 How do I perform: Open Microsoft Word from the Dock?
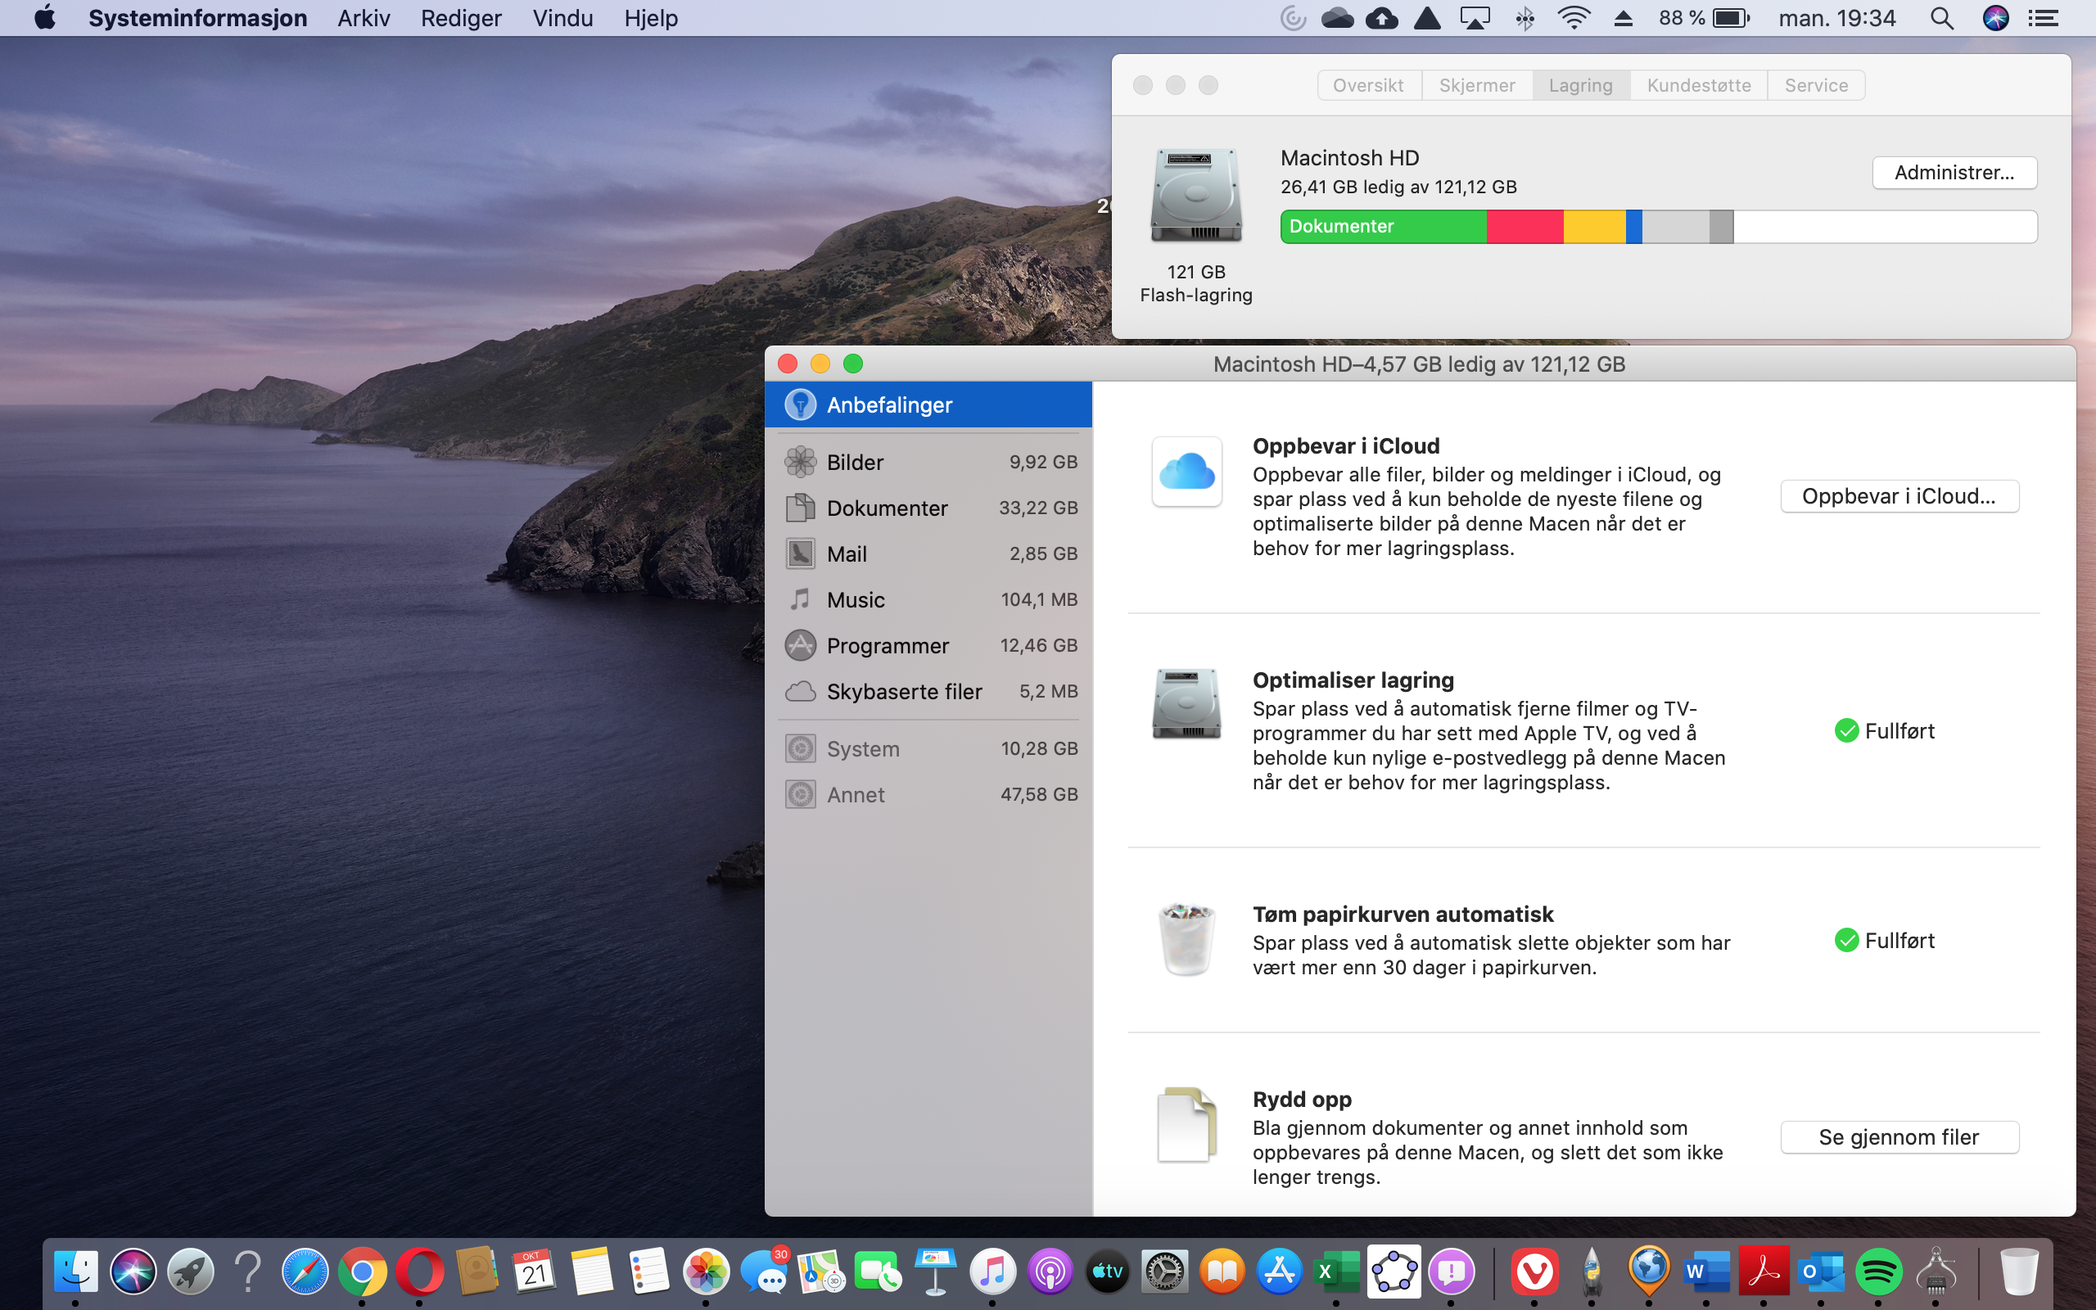1706,1272
